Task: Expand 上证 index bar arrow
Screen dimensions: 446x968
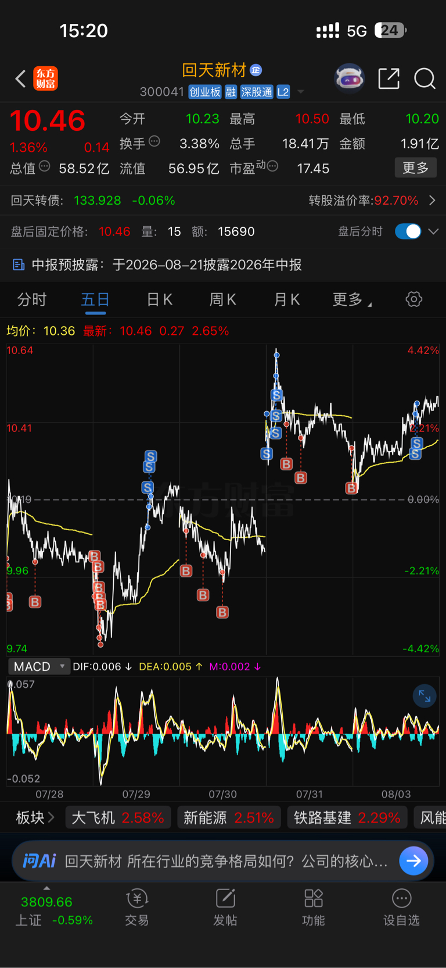Action: [x=46, y=888]
